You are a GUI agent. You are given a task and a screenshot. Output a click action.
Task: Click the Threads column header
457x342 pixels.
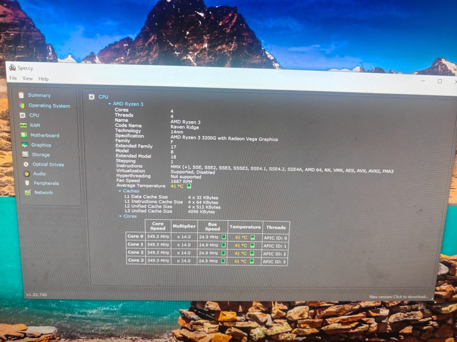tap(276, 228)
